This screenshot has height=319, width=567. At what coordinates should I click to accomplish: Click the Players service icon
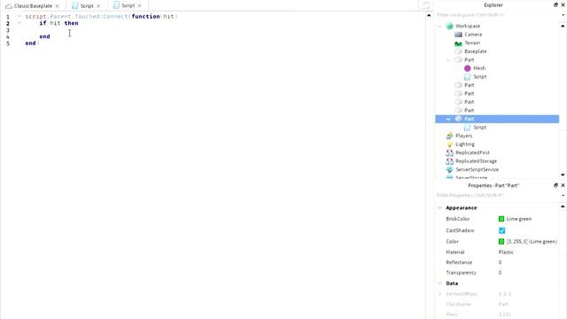pyautogui.click(x=449, y=136)
